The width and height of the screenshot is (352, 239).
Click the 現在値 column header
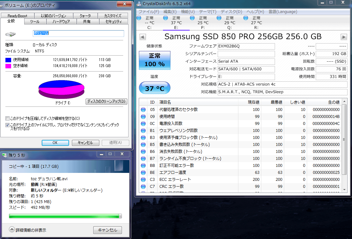pyautogui.click(x=250, y=102)
